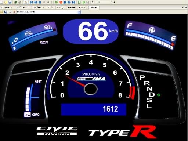The height and width of the screenshot is (141, 188).
Task: Click the open dashboard folder icon in second toolbar
Action: [x=1, y=12]
